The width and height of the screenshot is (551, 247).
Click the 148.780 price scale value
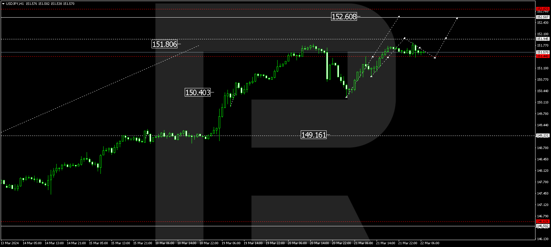(543, 148)
